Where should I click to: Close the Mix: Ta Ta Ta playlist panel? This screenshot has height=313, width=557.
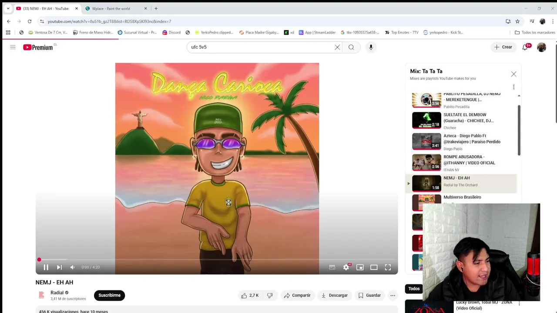click(x=513, y=74)
